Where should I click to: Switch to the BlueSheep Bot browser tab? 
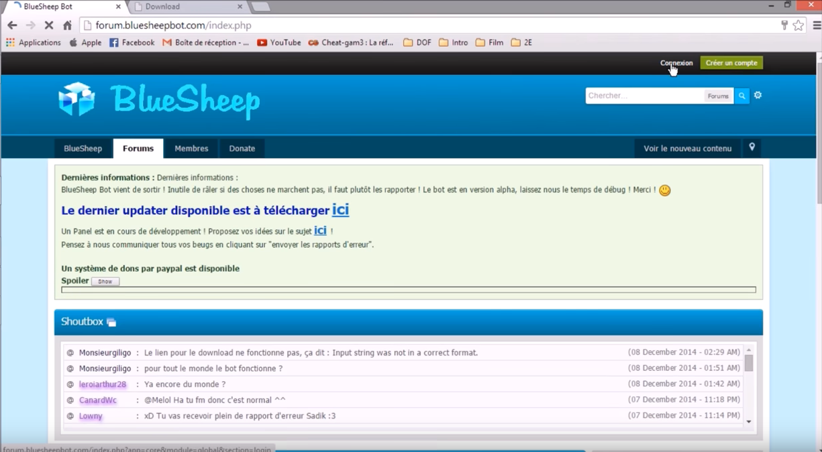(64, 7)
